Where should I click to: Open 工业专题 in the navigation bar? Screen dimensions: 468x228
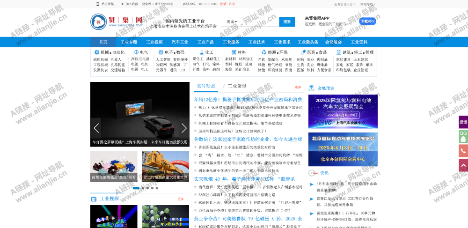pos(129,42)
